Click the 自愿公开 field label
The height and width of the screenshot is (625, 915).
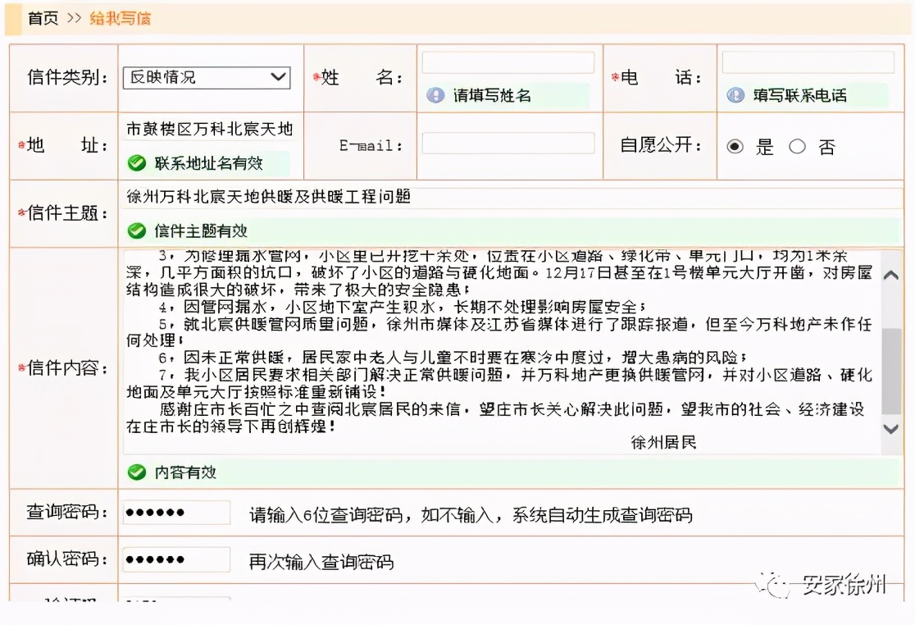[x=661, y=144]
